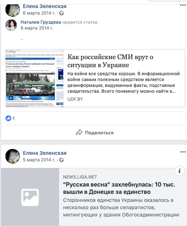The height and width of the screenshot is (226, 187).
Task: Click the blue like reaction icon
Action: tap(8, 118)
